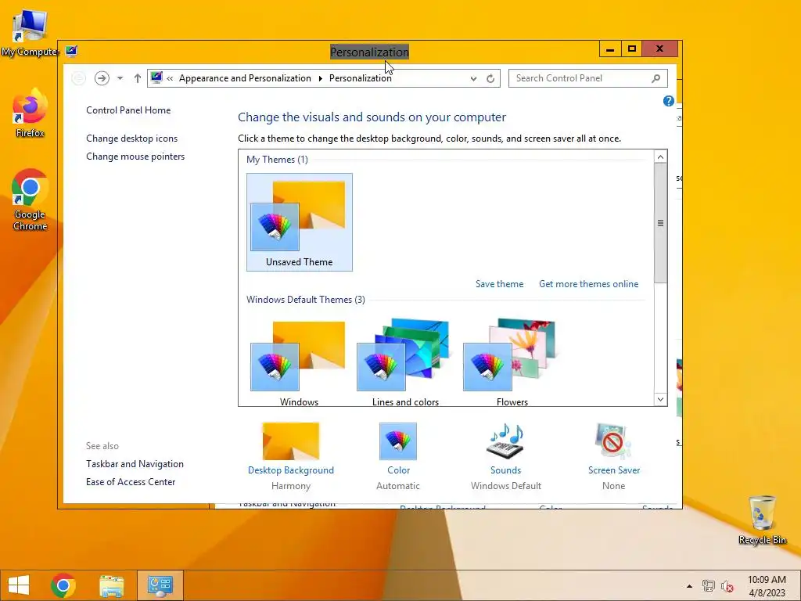
Task: Click the Windows Start button
Action: point(19,585)
